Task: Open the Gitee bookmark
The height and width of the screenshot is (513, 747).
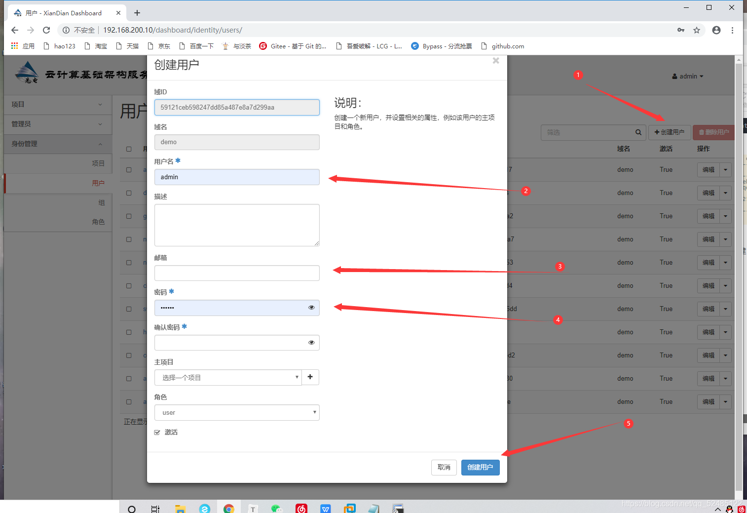Action: 293,46
